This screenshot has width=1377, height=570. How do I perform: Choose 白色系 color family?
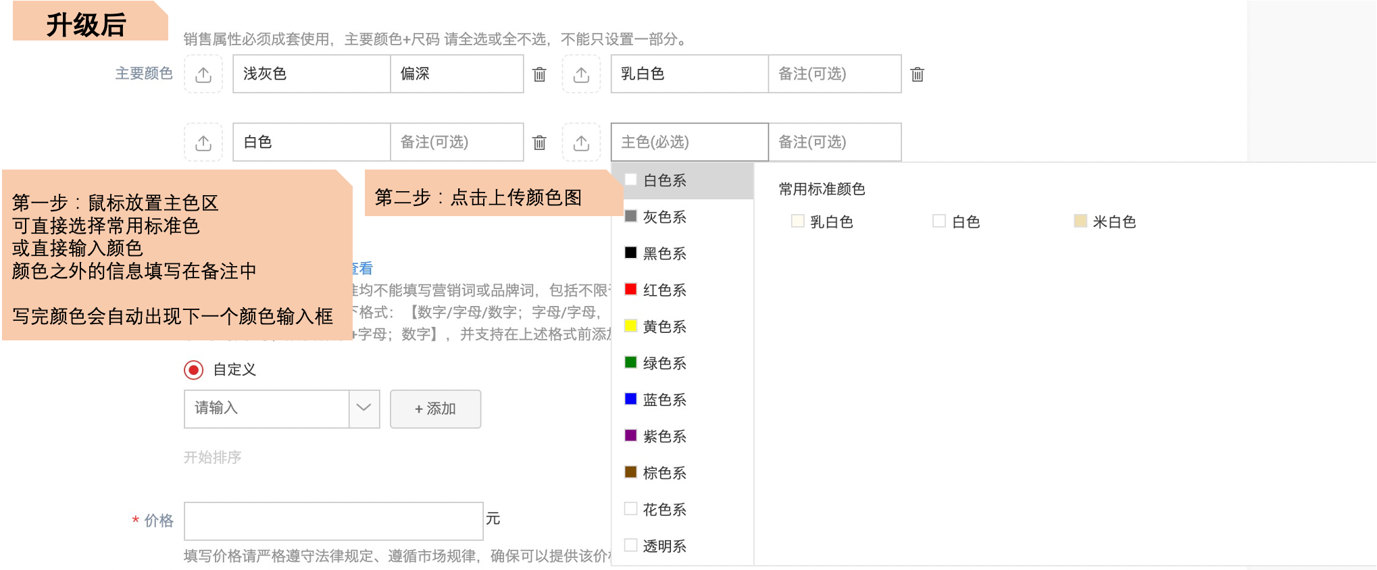pos(682,180)
